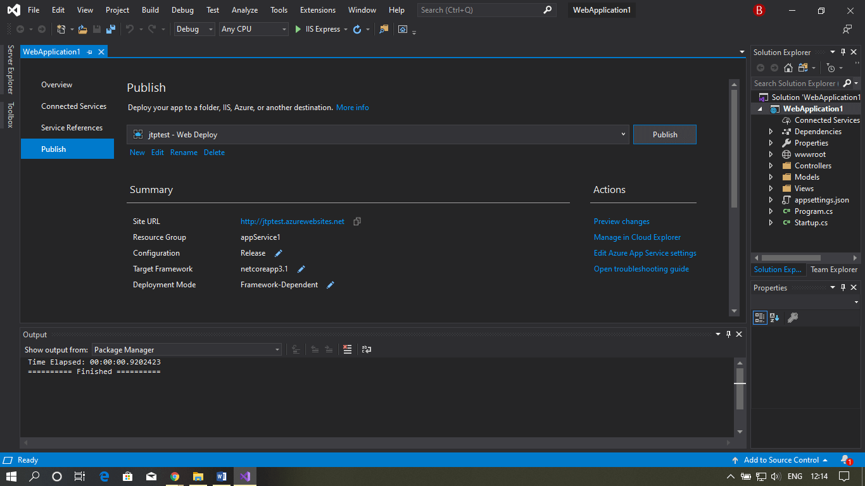
Task: Click the Preview changes link
Action: coord(622,221)
